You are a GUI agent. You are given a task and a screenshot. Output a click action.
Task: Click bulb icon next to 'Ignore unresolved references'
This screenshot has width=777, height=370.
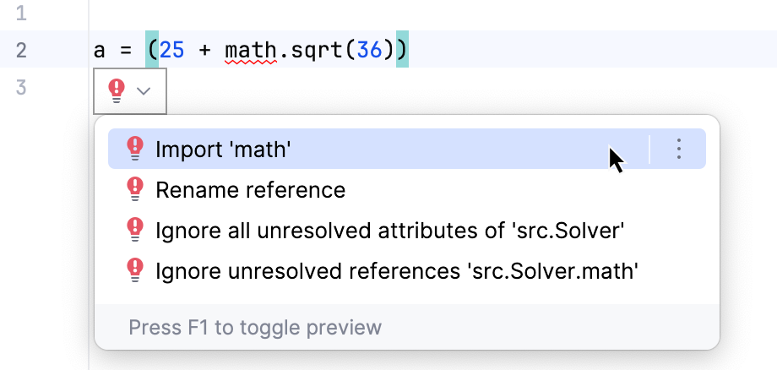[x=135, y=270]
